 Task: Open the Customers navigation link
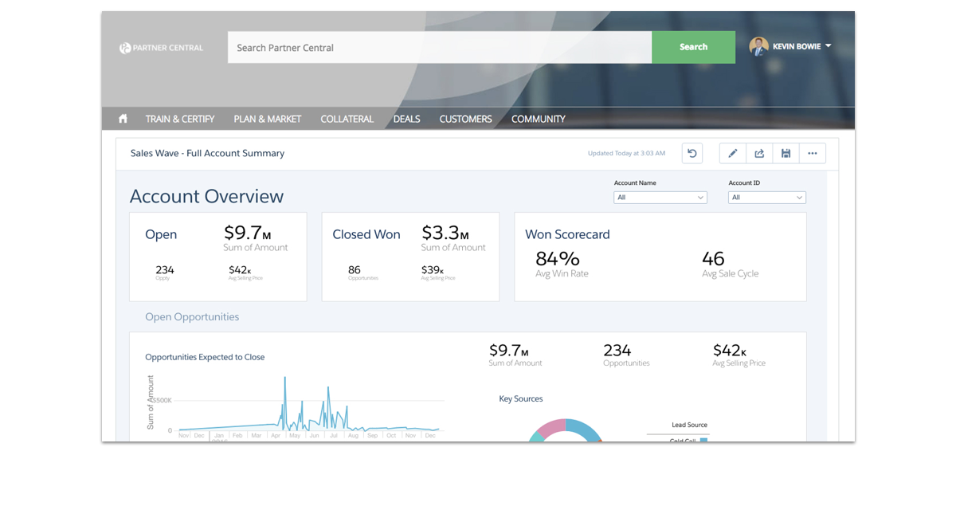coord(465,119)
